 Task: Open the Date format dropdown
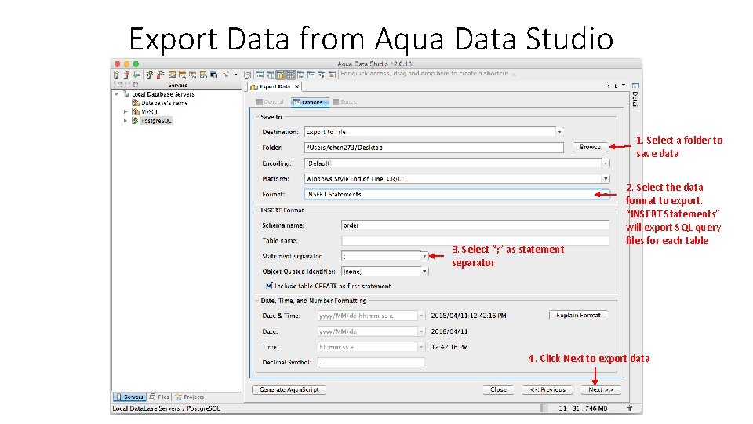coord(421,331)
